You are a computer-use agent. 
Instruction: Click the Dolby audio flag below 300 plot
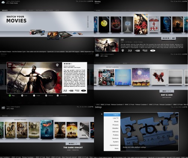point(145,51)
